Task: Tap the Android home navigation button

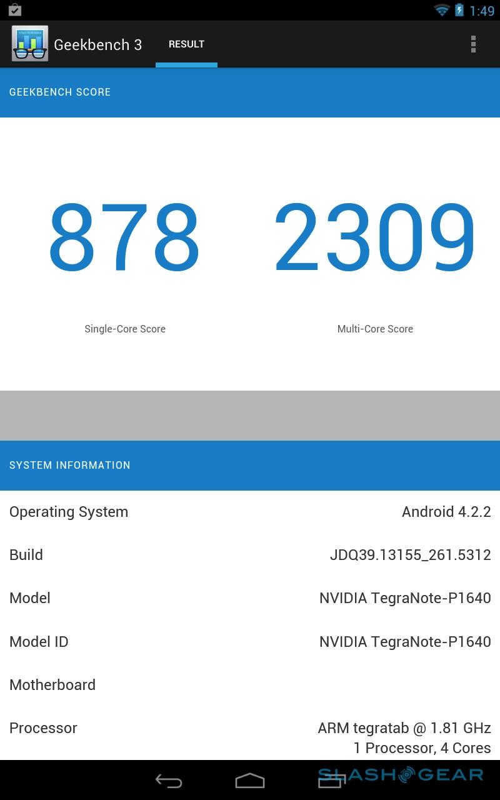Action: [x=250, y=781]
